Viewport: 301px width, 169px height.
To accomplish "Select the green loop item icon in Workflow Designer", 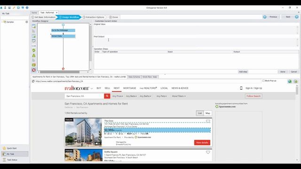I will 34,50.
